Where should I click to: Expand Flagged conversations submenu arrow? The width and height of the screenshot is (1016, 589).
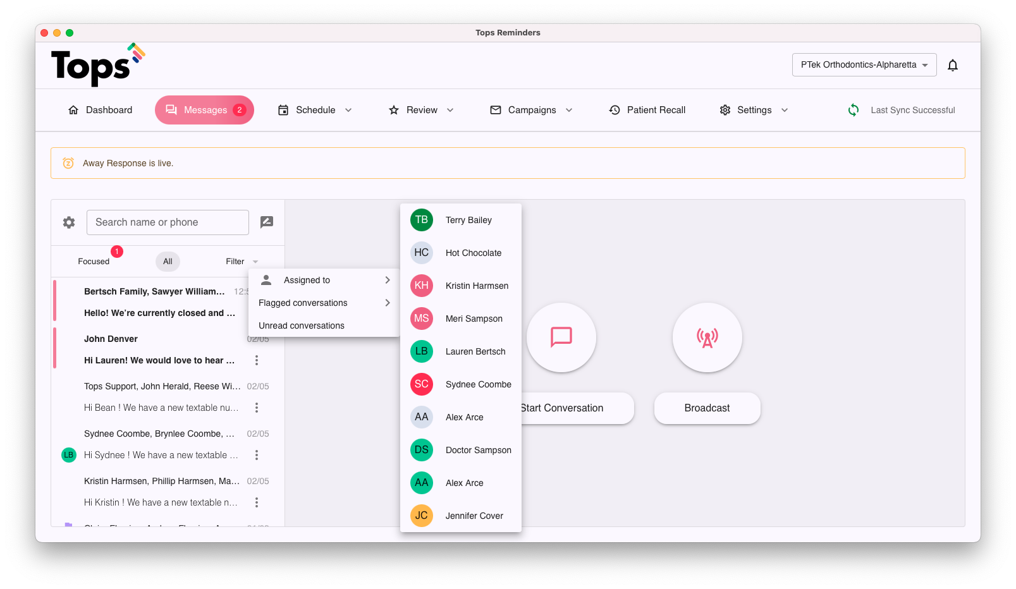(x=388, y=303)
